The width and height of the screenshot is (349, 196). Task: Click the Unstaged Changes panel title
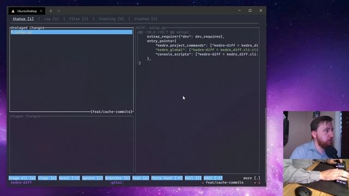27,28
